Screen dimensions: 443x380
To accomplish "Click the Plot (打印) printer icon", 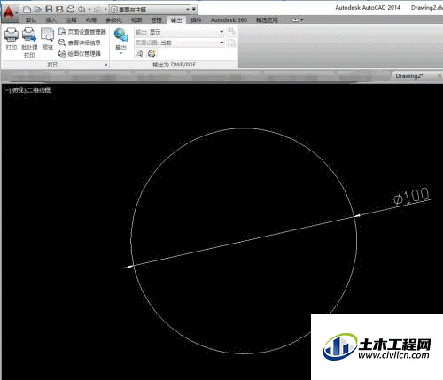I will (12, 35).
